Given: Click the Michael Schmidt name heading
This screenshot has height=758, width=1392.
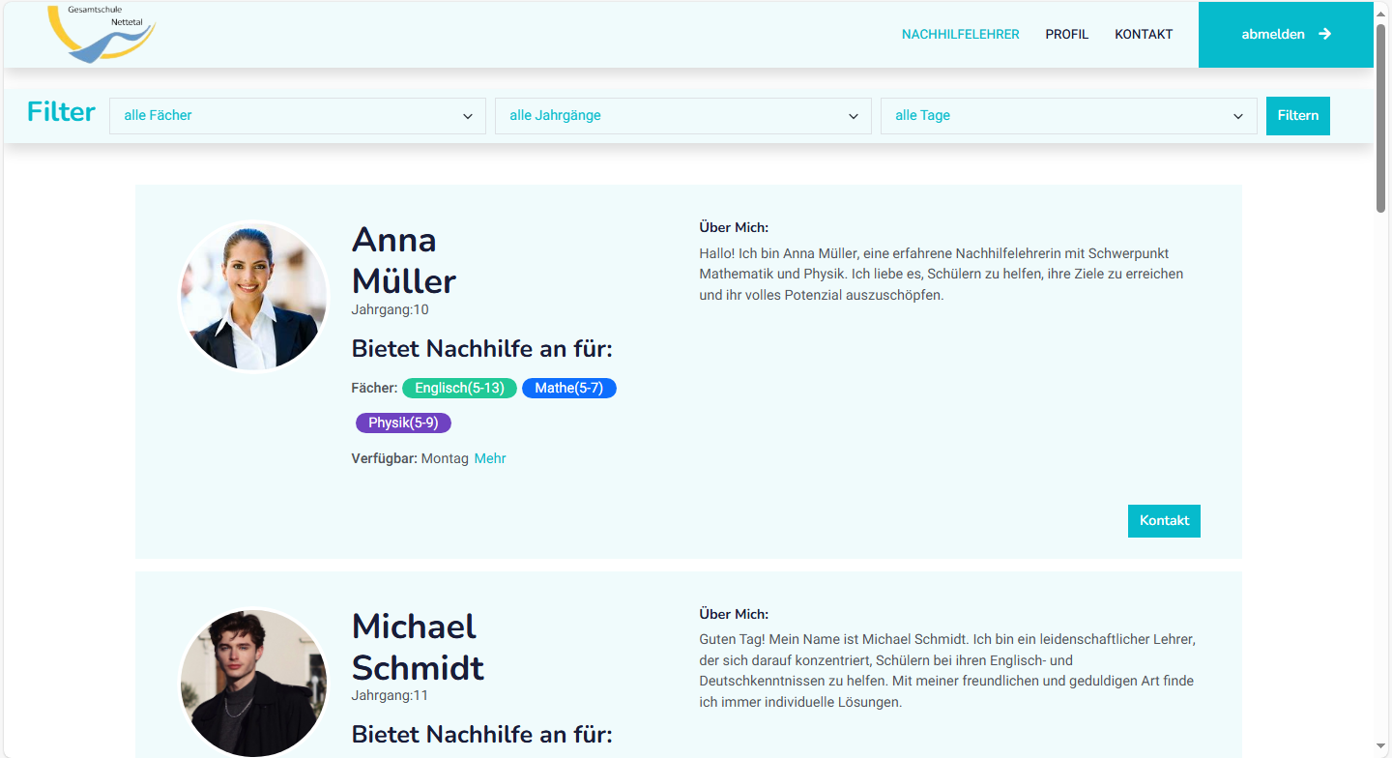Looking at the screenshot, I should point(418,647).
